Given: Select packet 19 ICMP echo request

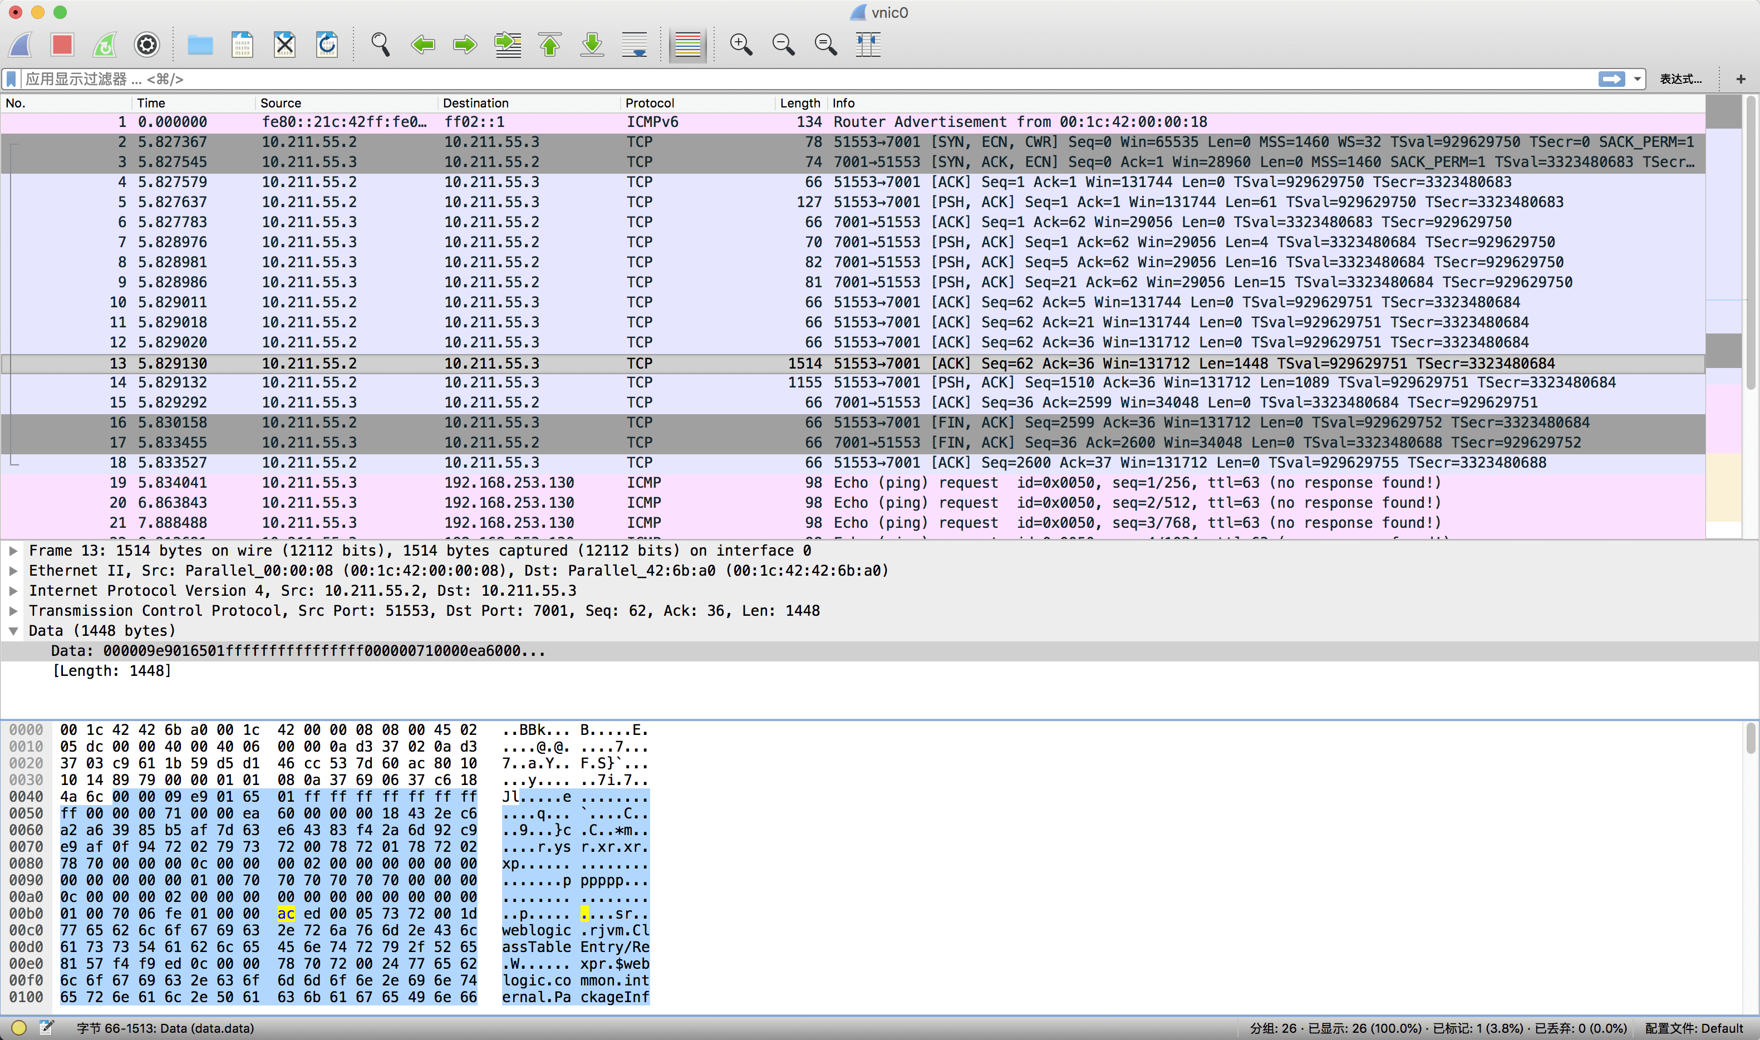Looking at the screenshot, I should (x=853, y=483).
